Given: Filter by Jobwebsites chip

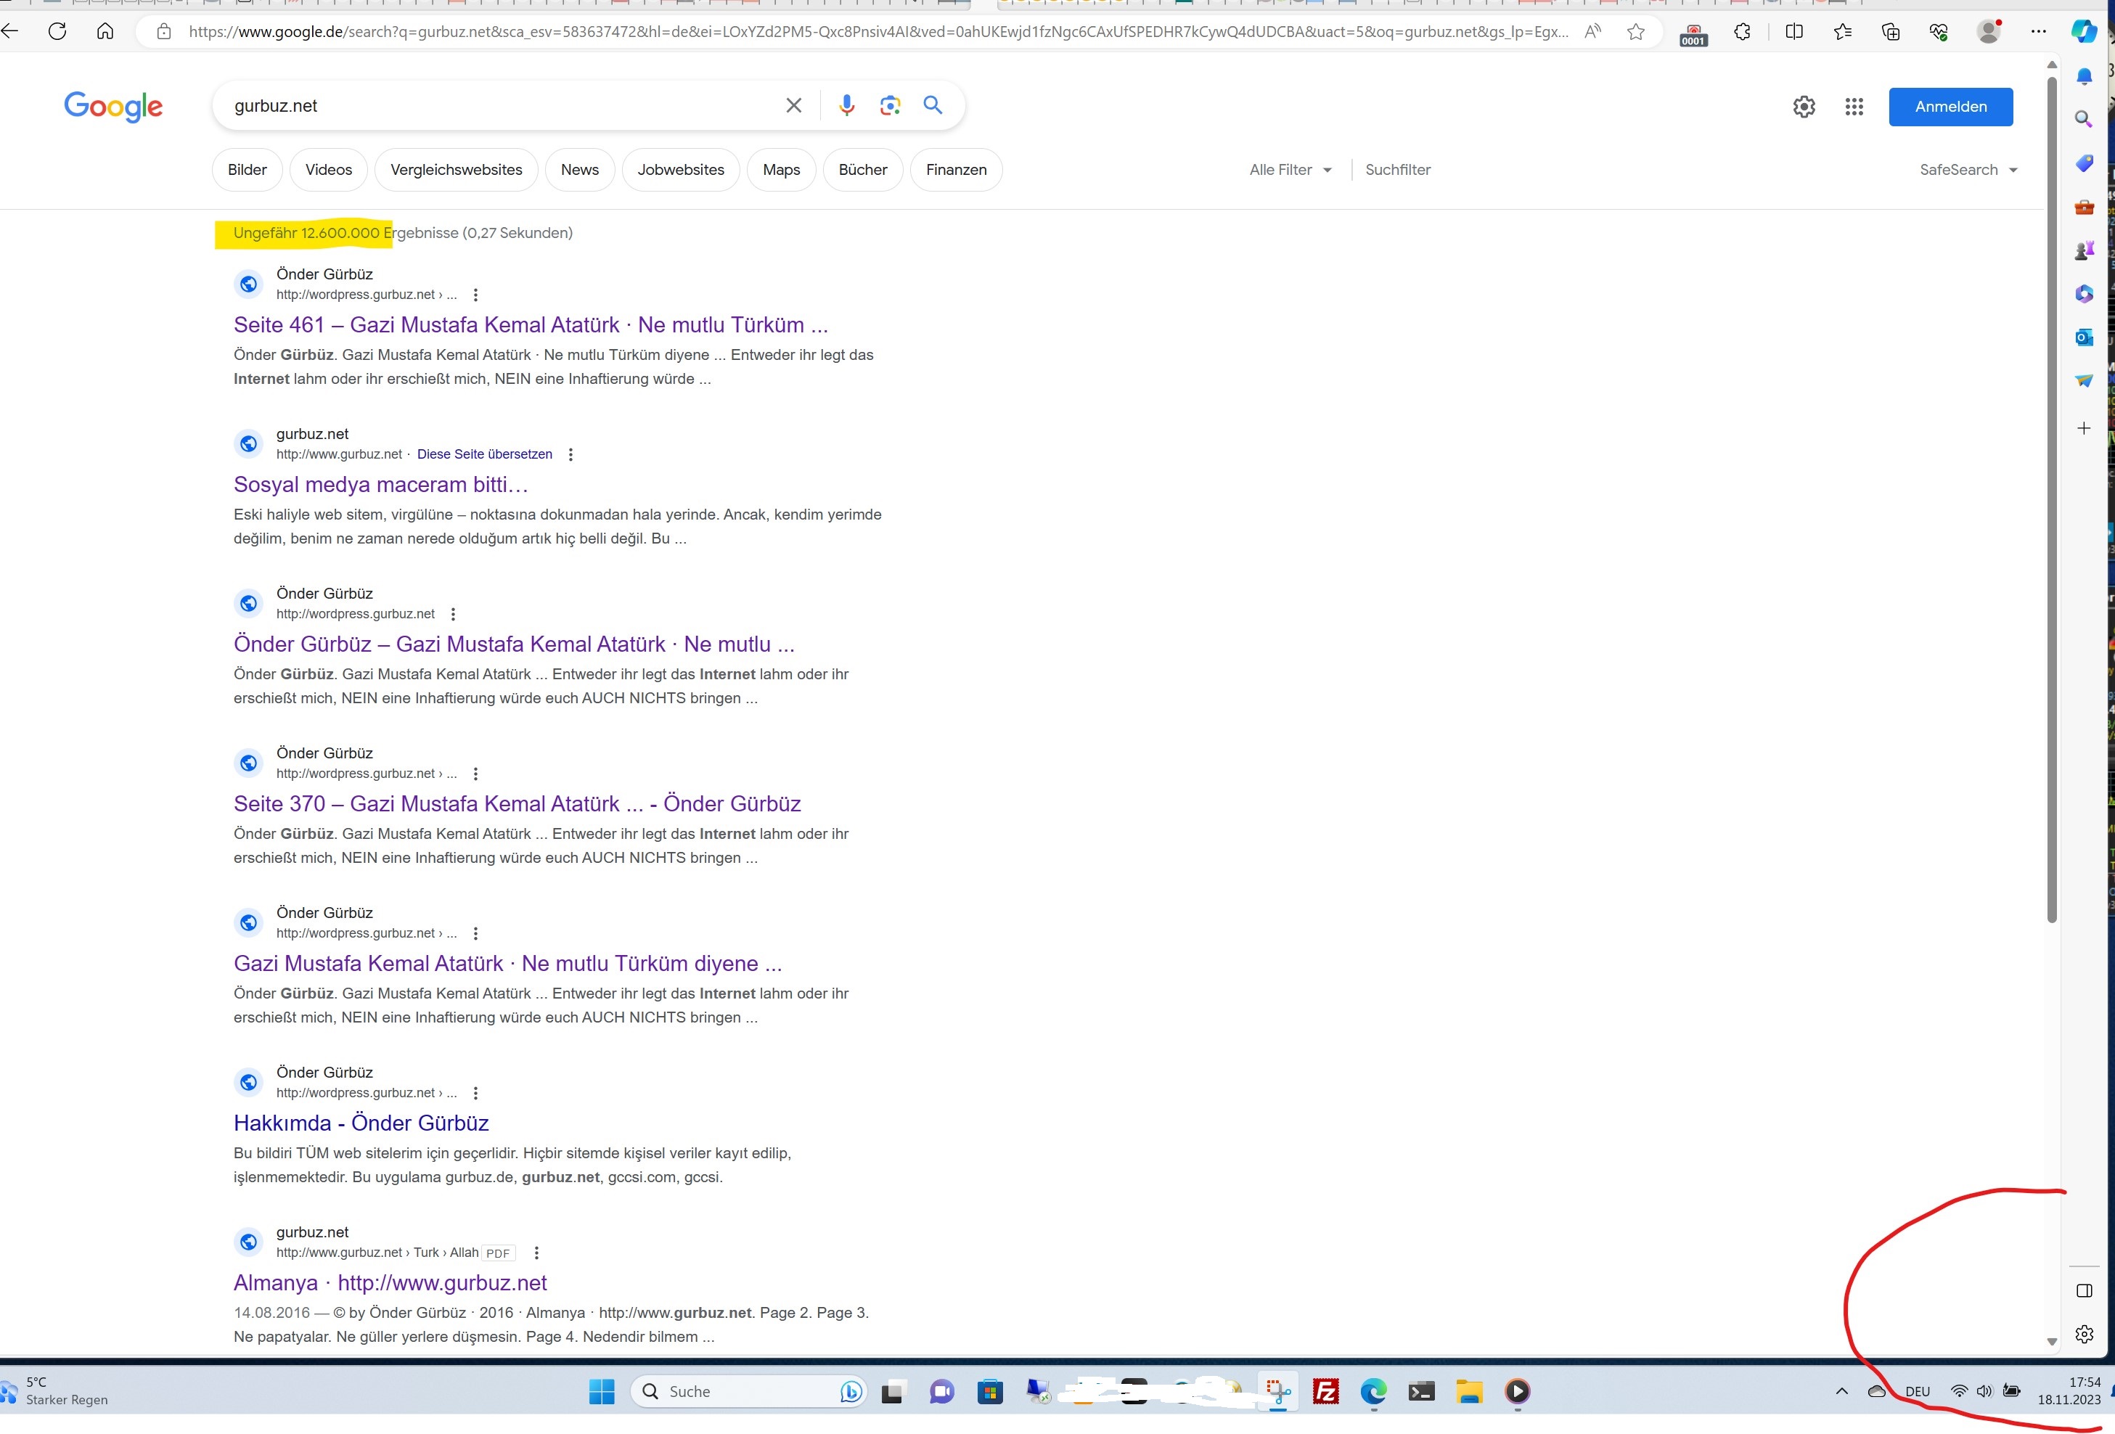Looking at the screenshot, I should point(681,170).
